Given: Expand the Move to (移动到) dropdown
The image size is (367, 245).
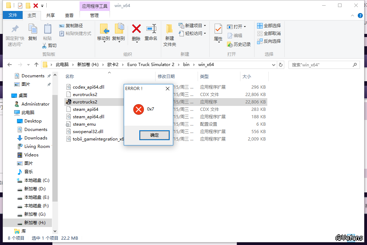Looking at the screenshot, I should 104,41.
